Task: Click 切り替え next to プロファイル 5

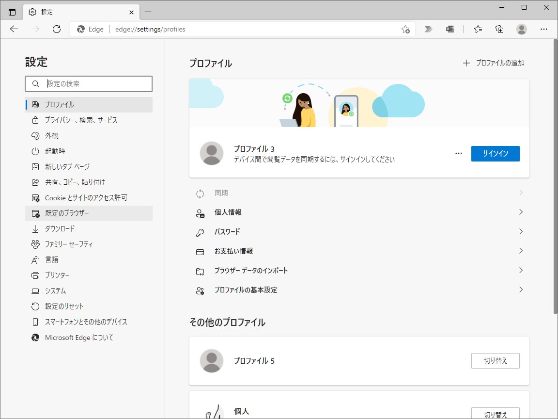Action: point(495,361)
